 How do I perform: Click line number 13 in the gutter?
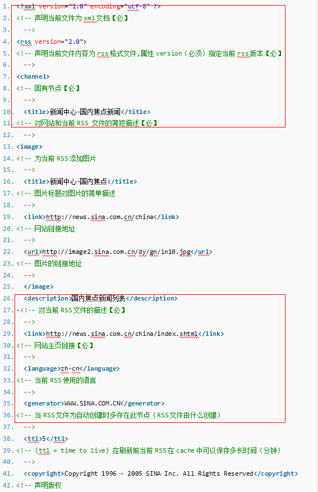click(8, 147)
